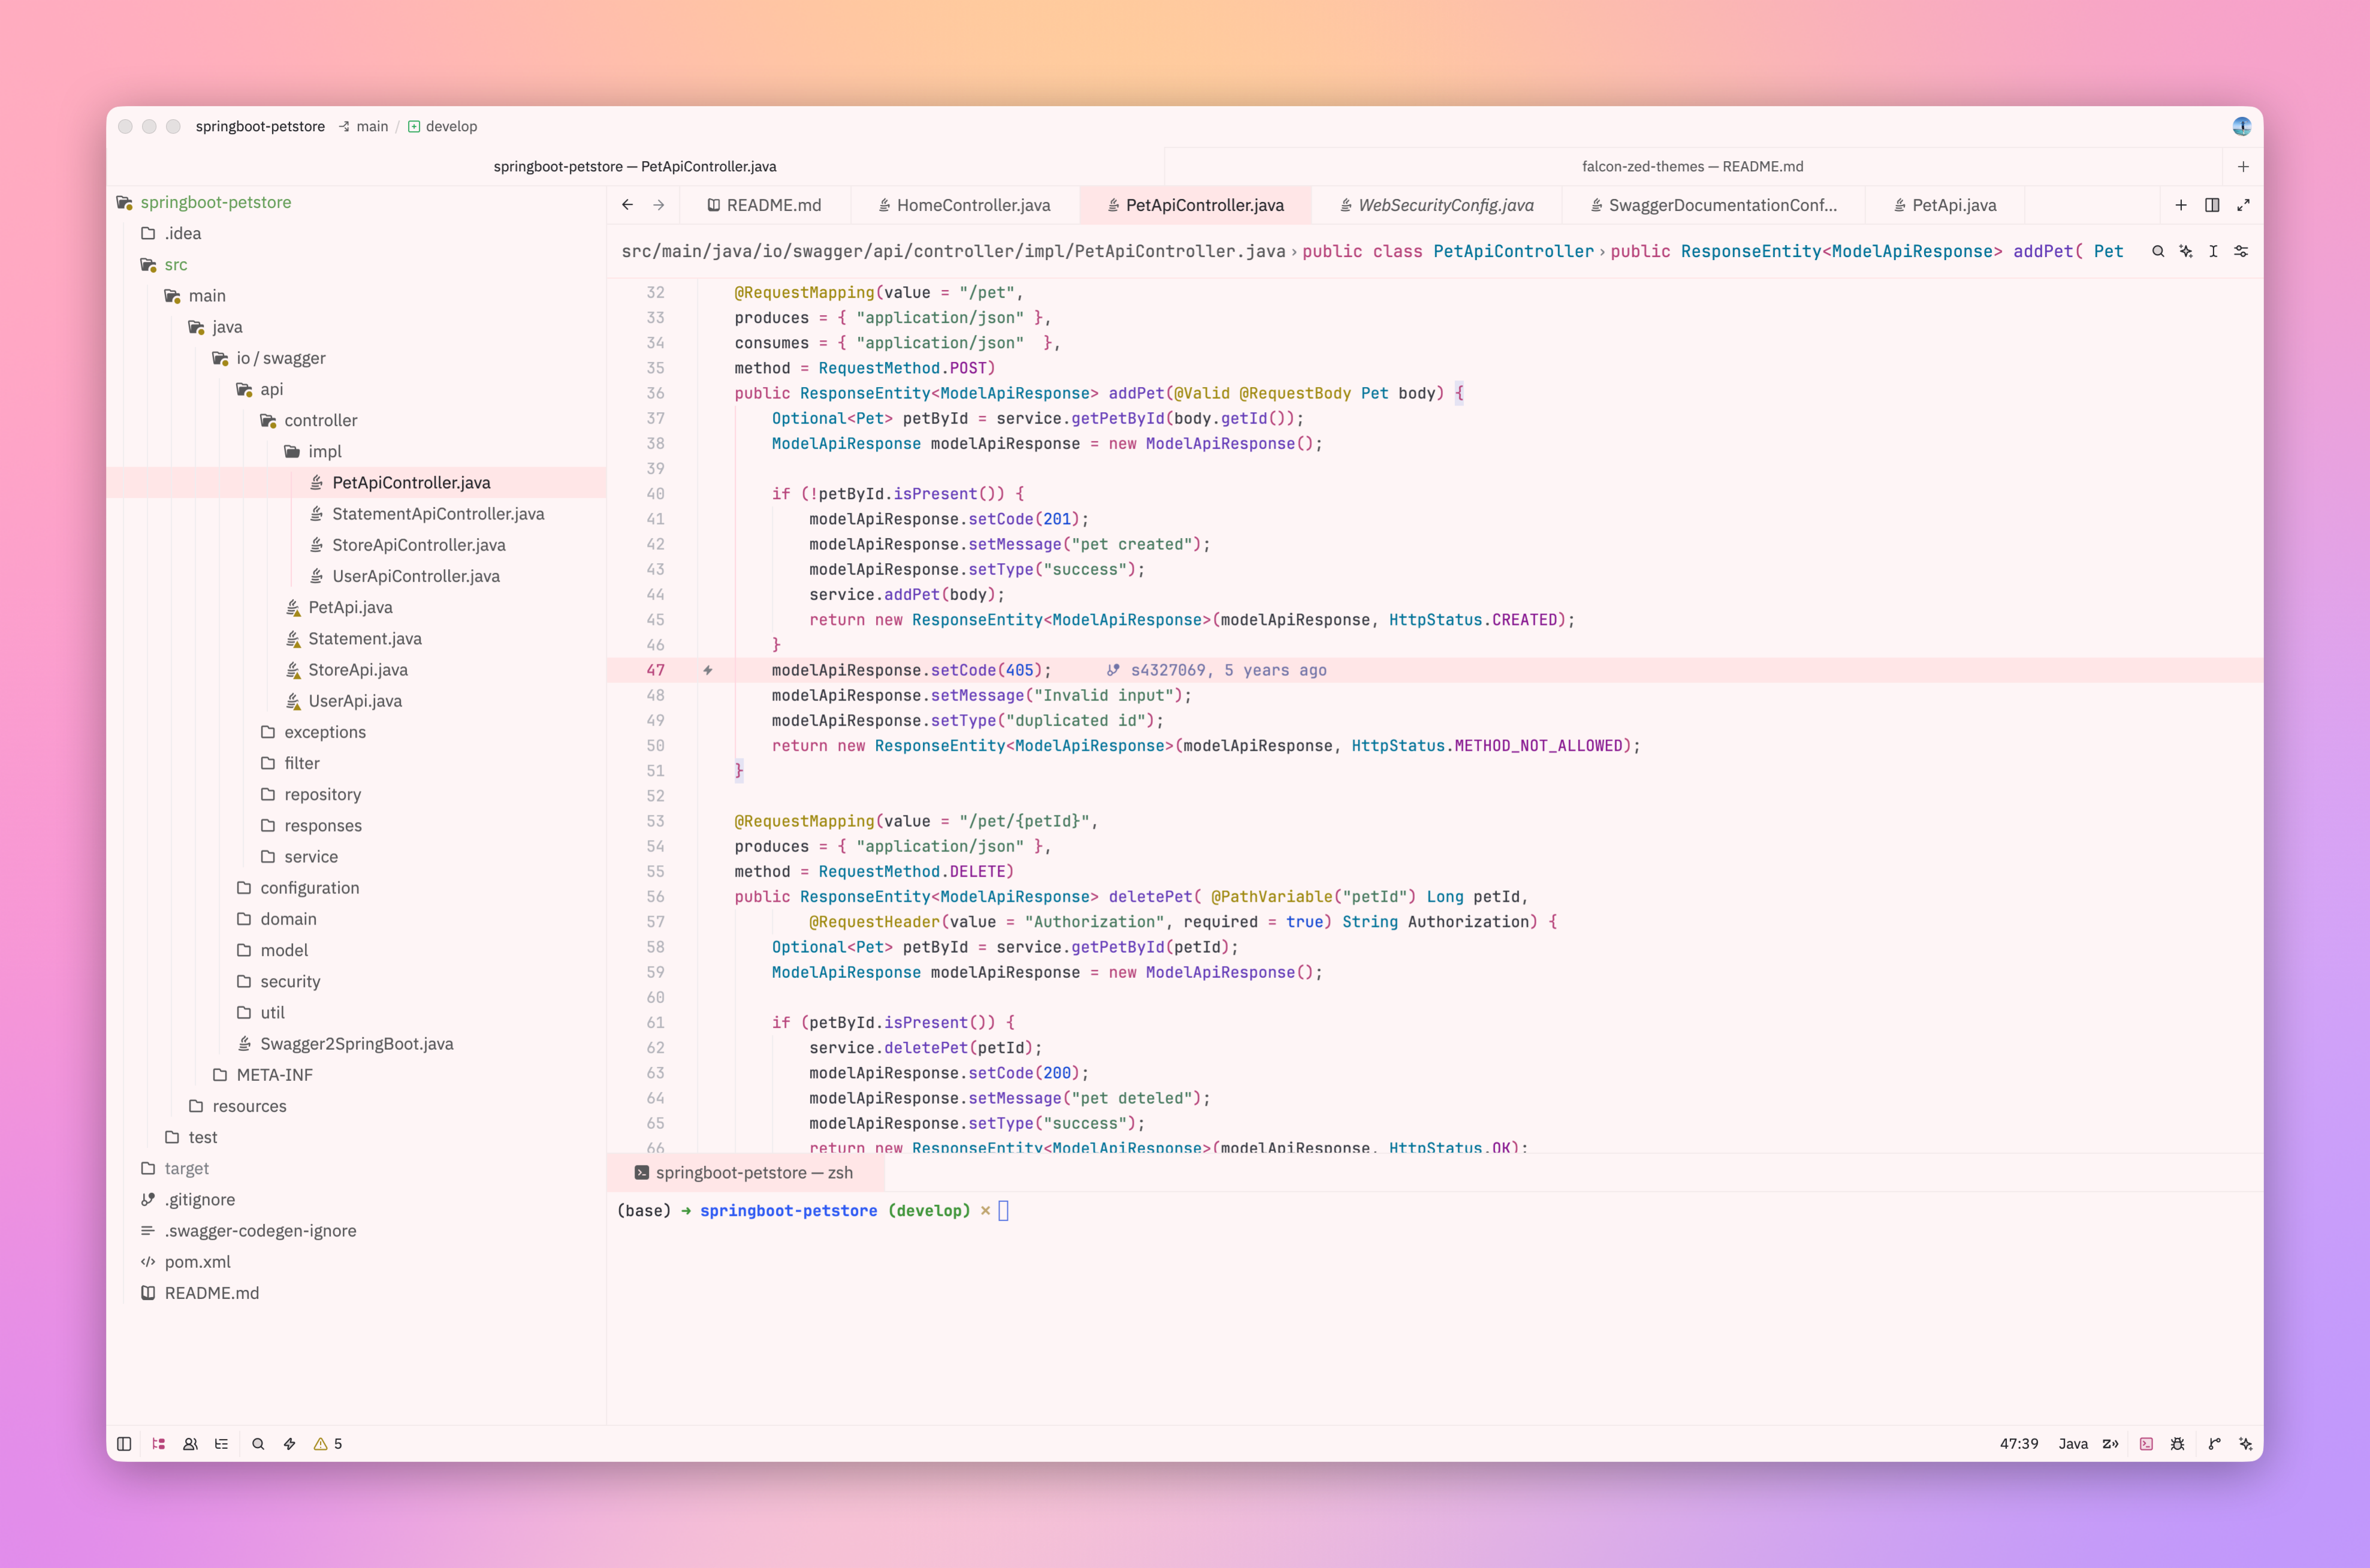
Task: Switch to the HomeController.java tab
Action: click(965, 205)
